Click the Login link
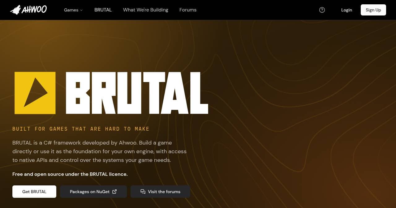This screenshot has width=396, height=208. 346,10
